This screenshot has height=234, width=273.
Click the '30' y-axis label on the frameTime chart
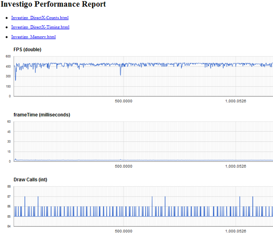tap(9, 142)
